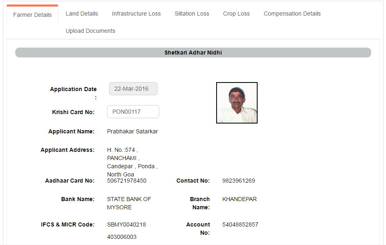This screenshot has height=245, width=386.
Task: Select the Crop Loss tab
Action: tap(236, 14)
